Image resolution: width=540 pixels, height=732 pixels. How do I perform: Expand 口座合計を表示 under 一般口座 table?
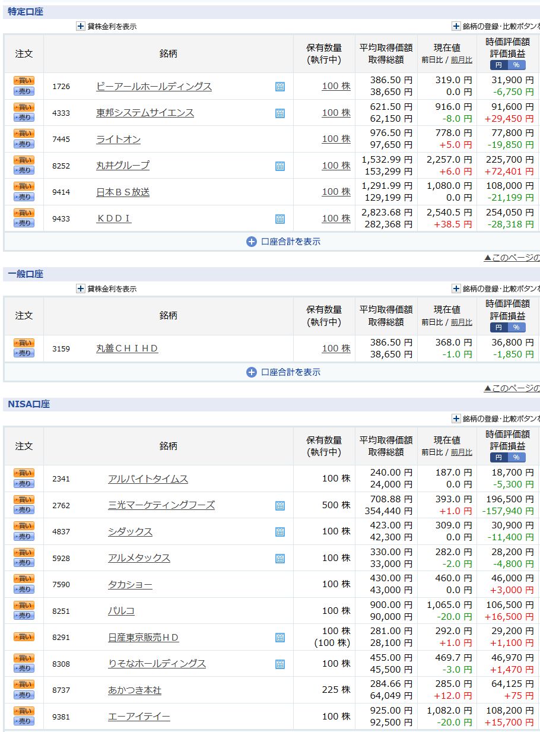[283, 372]
